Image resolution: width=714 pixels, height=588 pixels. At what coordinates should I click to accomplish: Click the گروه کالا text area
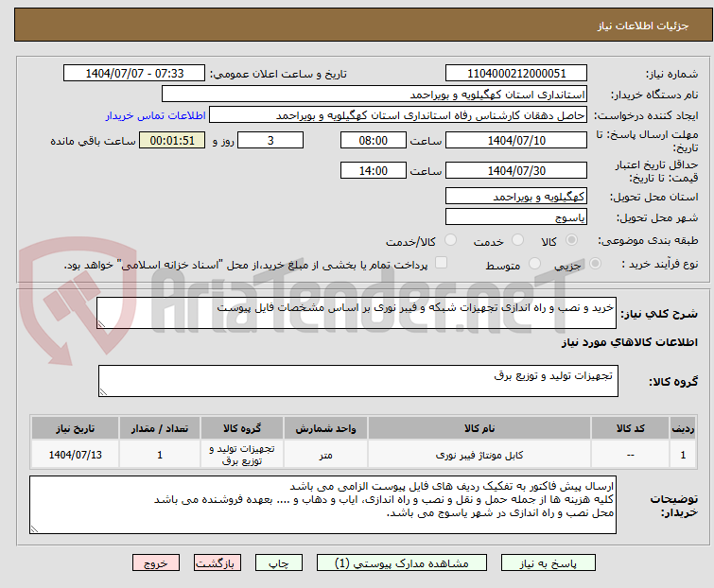[x=357, y=381]
